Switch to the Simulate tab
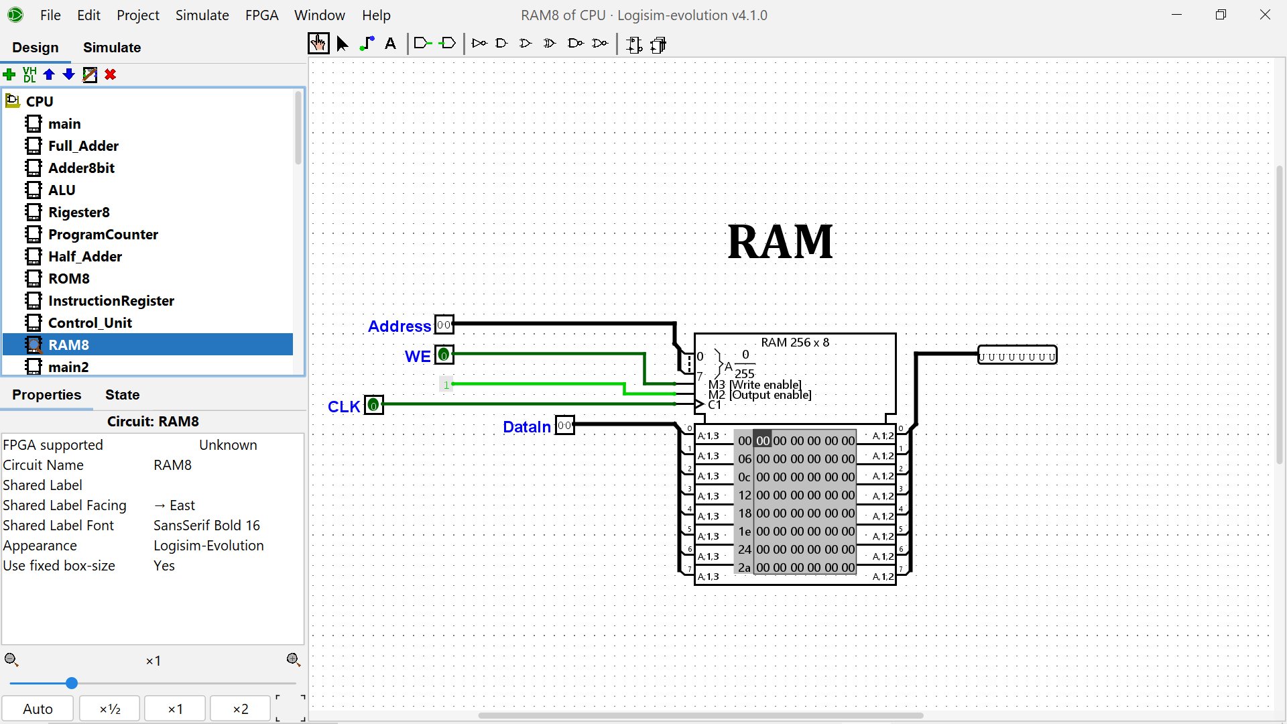Screen dimensions: 1287x724 pos(112,48)
